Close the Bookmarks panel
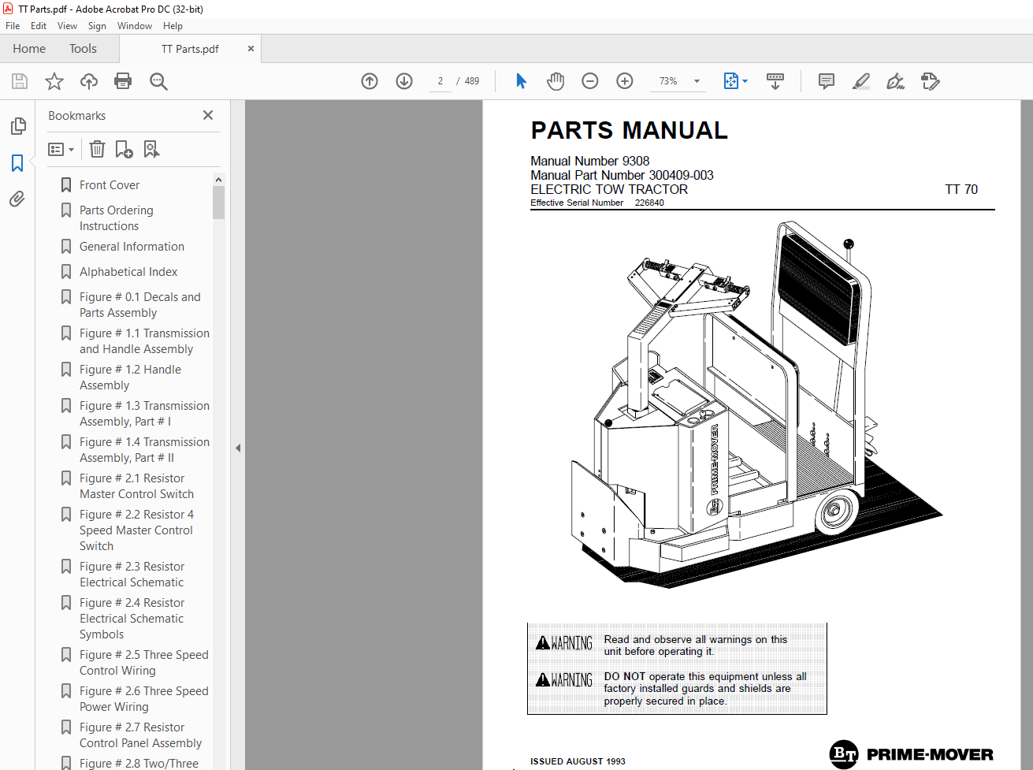Viewport: 1033px width, 770px height. 208,115
